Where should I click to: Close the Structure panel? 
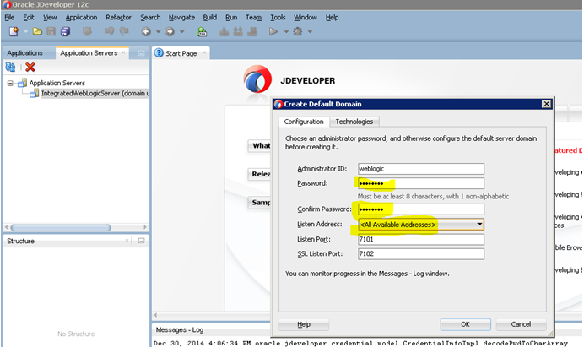click(x=127, y=241)
